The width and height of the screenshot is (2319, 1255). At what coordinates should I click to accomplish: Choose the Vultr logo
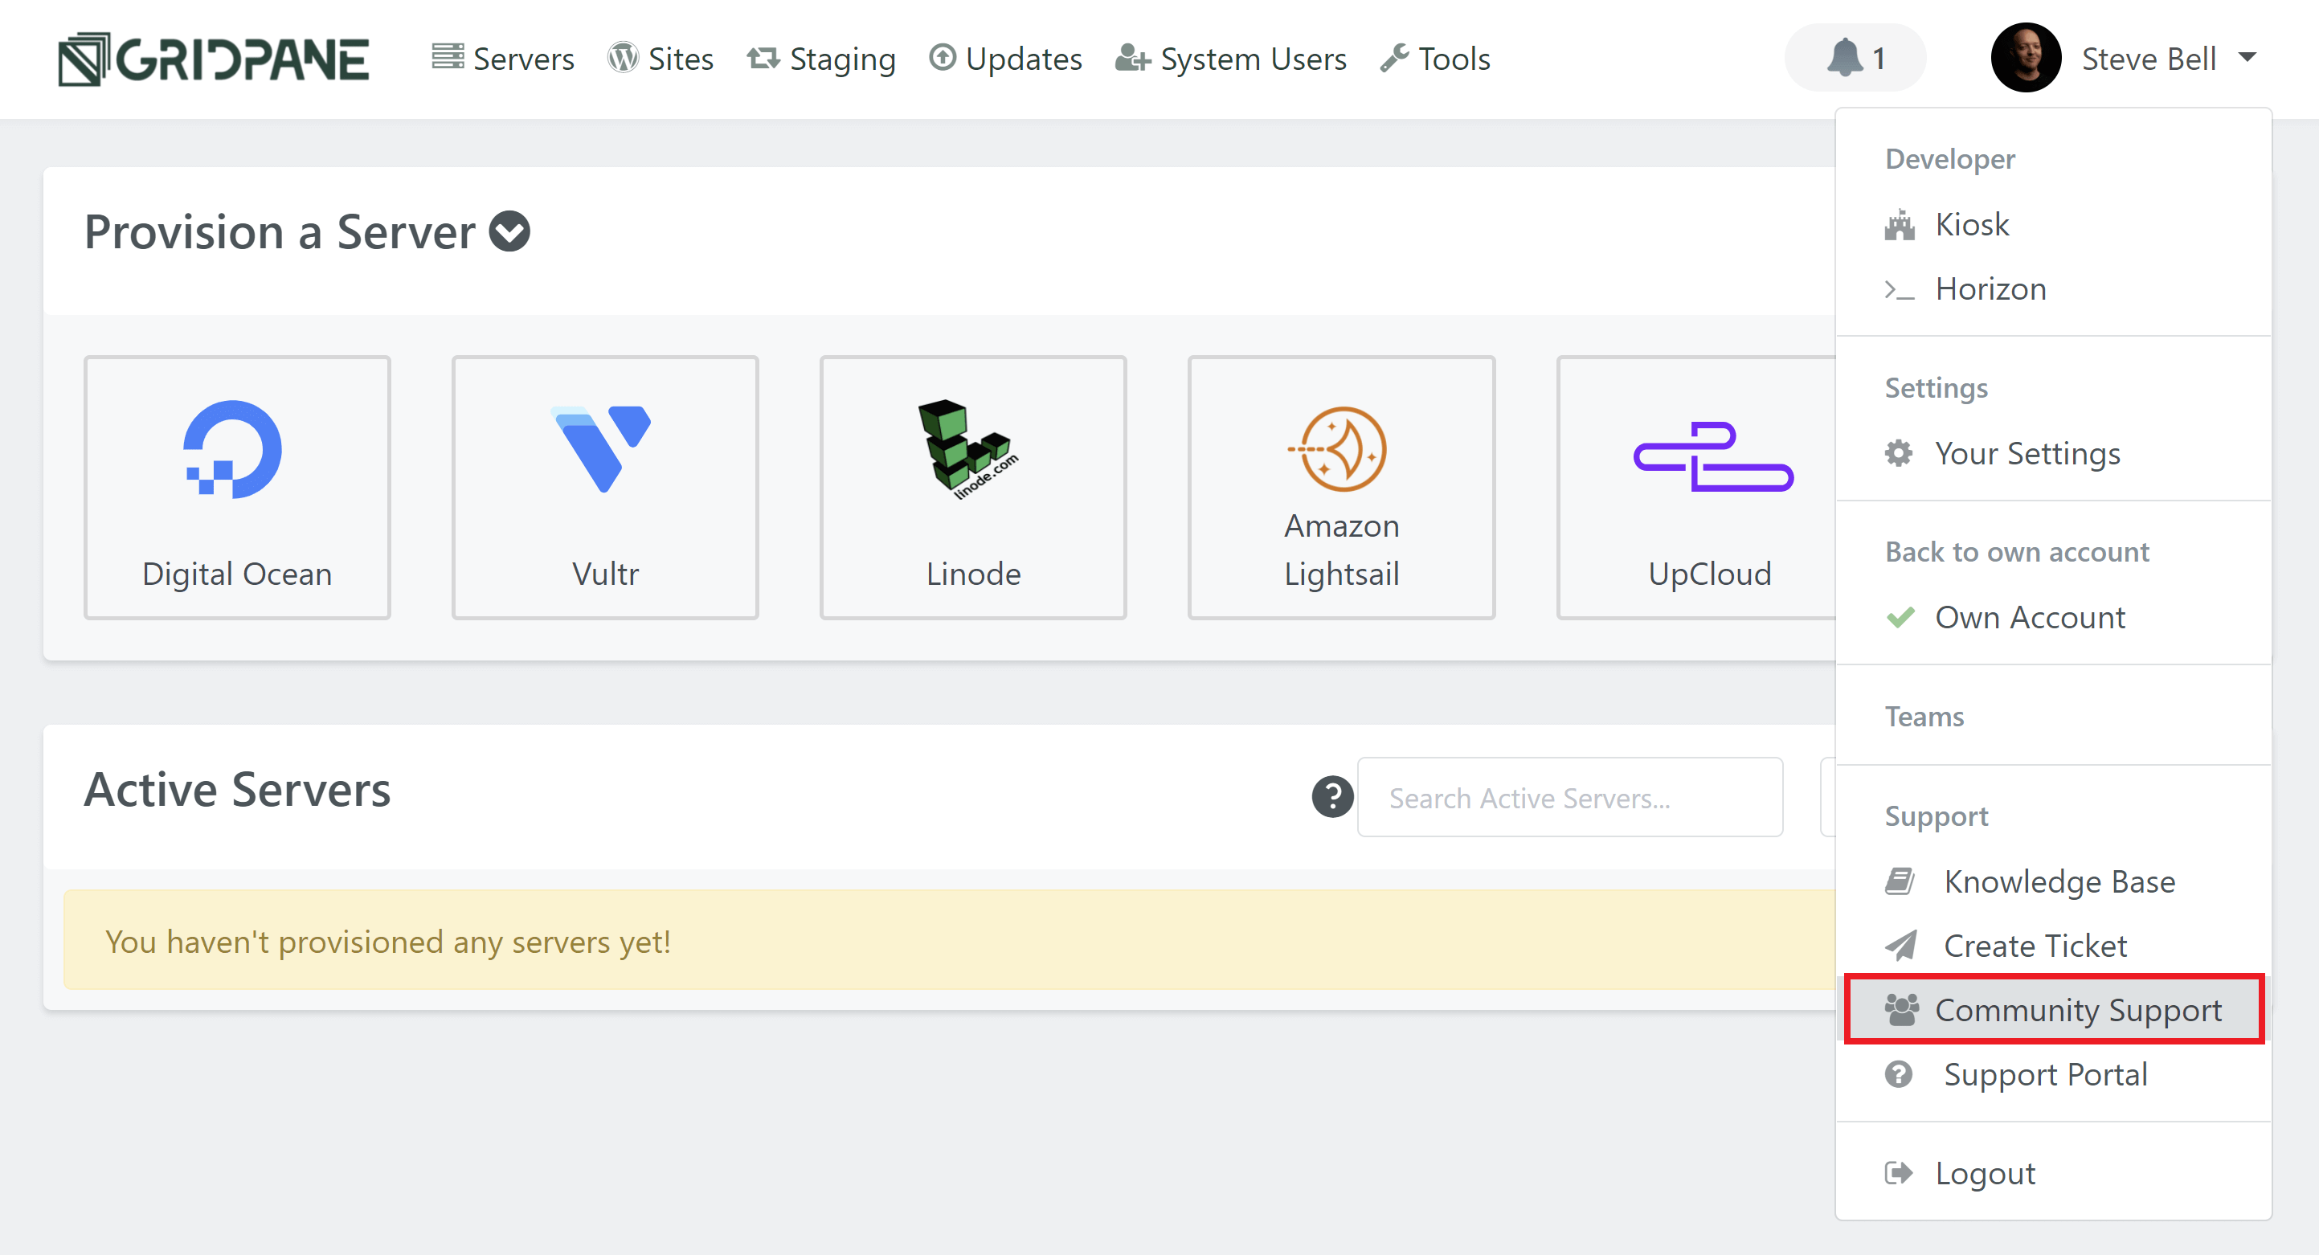tap(600, 448)
